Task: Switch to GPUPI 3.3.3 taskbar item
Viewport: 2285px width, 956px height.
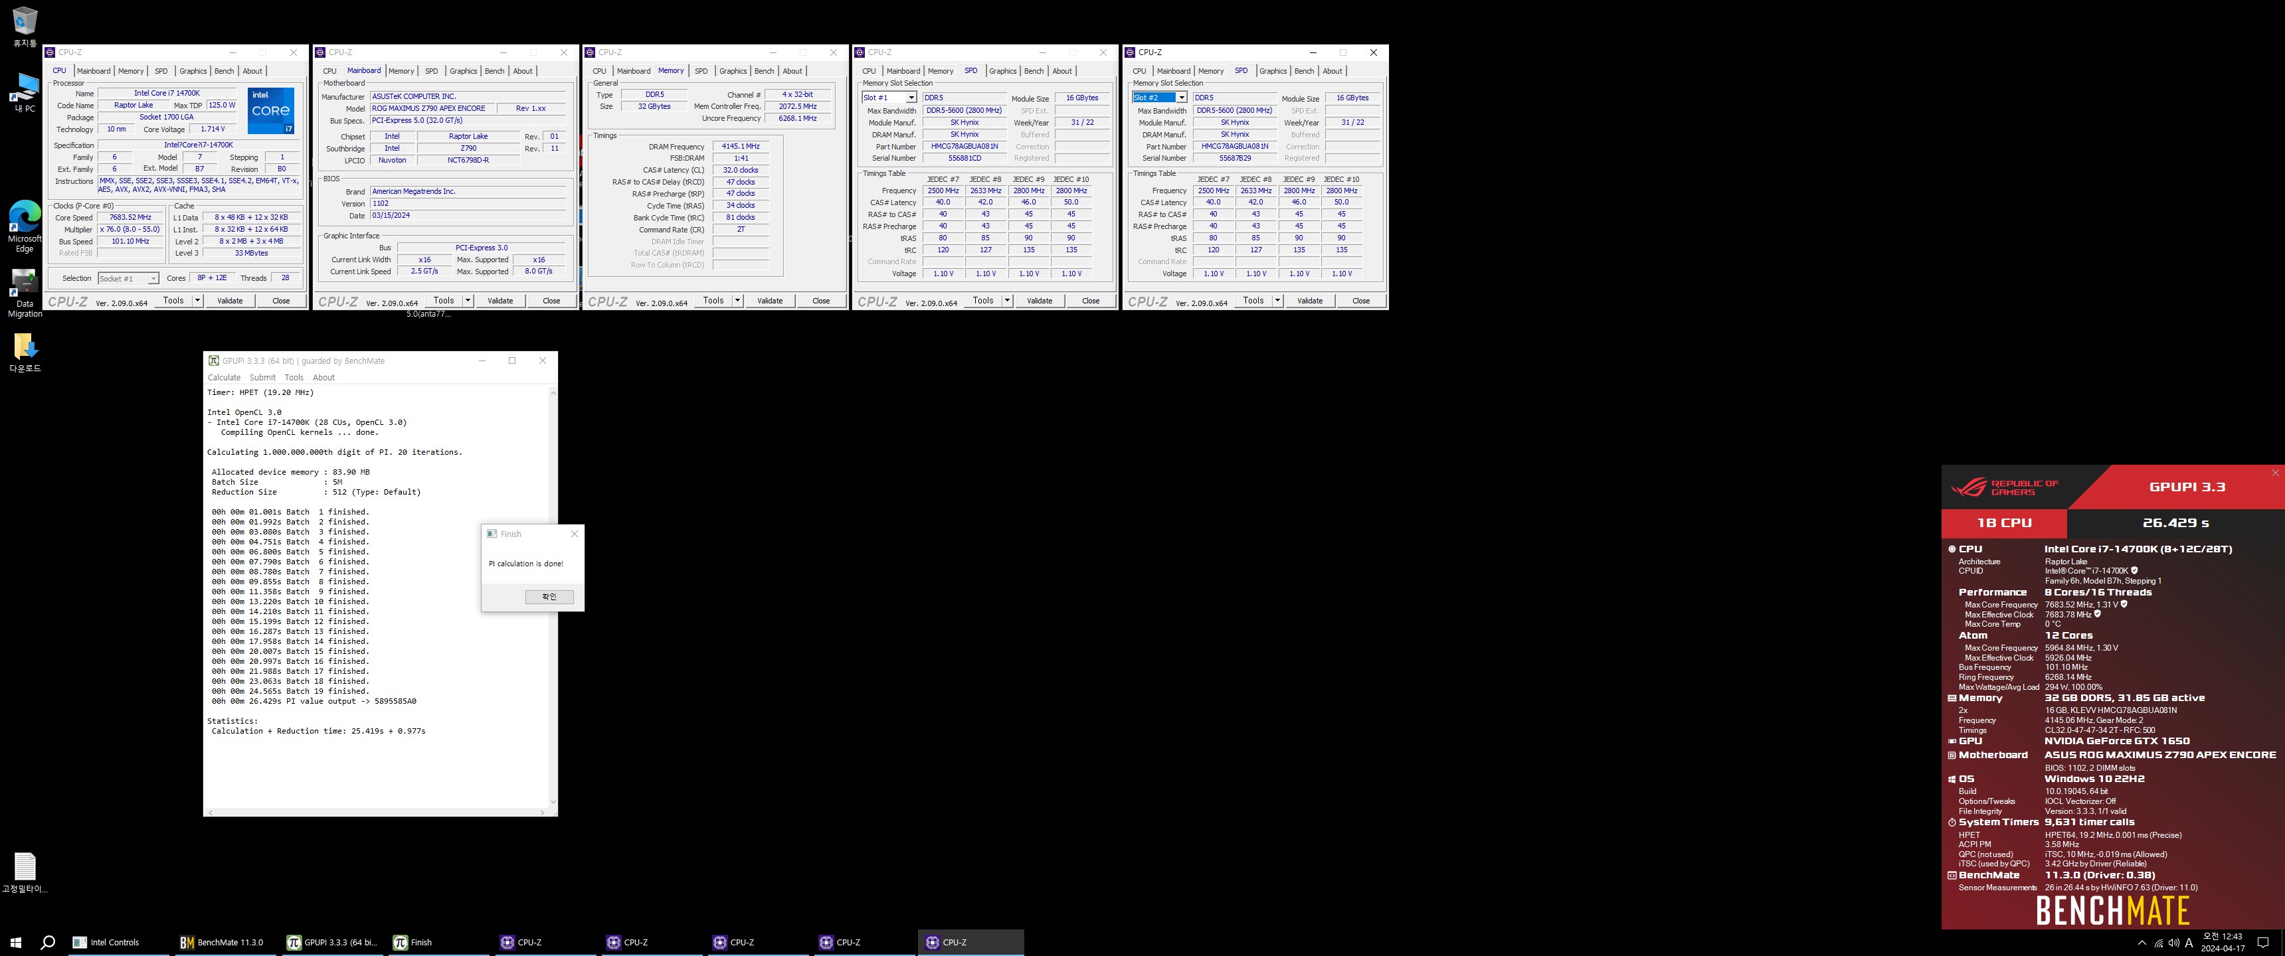Action: pos(333,942)
